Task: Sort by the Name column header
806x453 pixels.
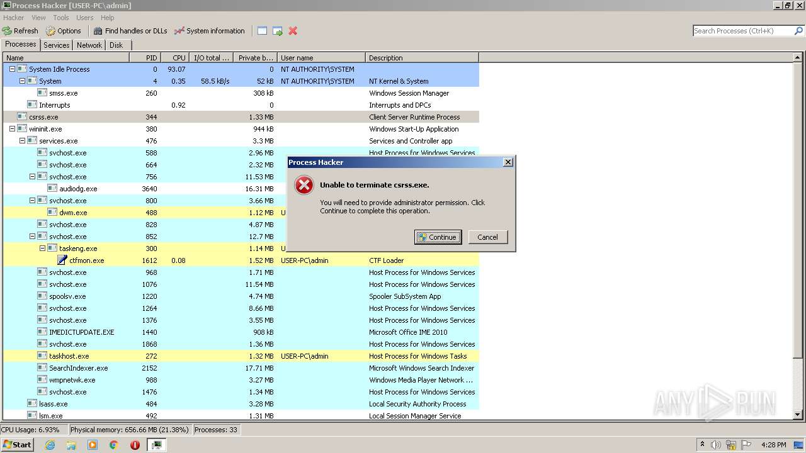Action: [66, 58]
